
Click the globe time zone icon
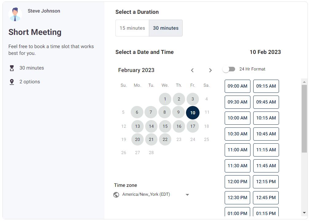[x=116, y=195]
